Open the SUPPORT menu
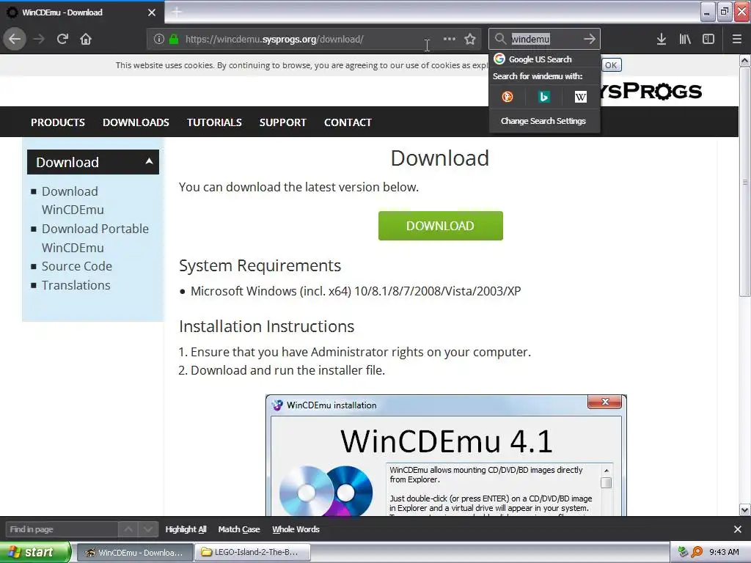The height and width of the screenshot is (563, 751). 282,122
